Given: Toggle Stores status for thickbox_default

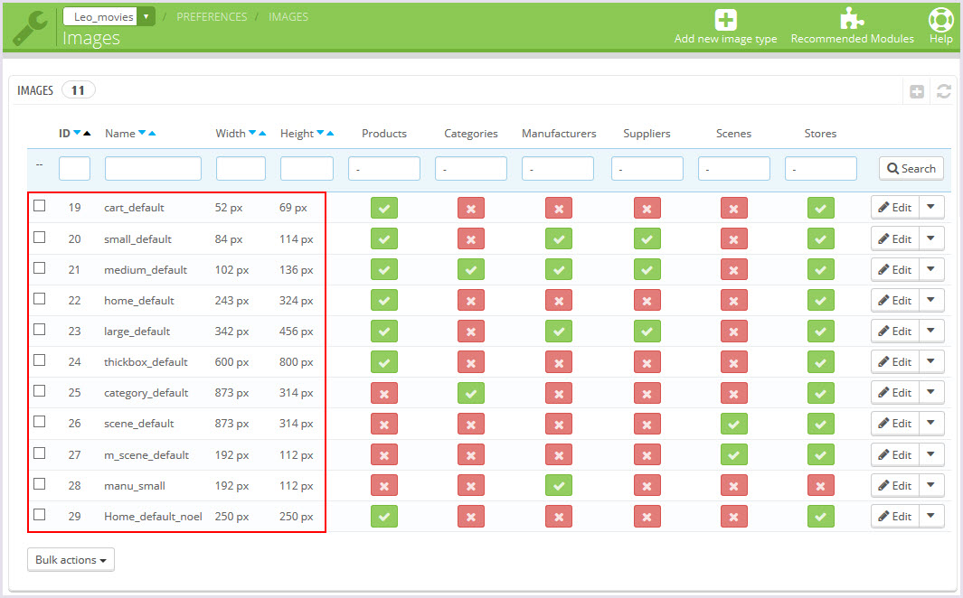Looking at the screenshot, I should click(x=820, y=362).
